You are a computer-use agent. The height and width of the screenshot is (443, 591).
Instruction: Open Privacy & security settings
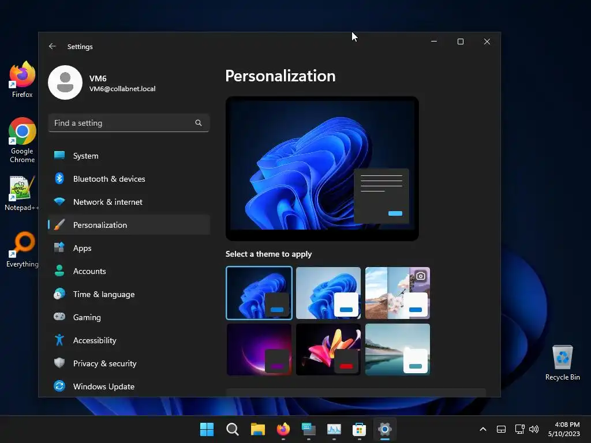point(129,363)
